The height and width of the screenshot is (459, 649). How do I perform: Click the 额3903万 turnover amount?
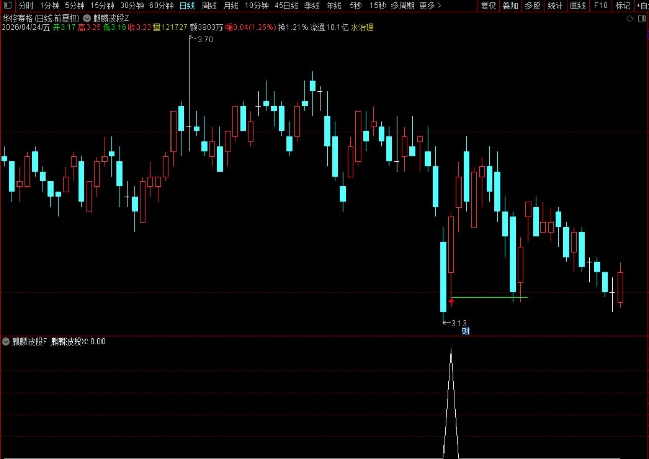[x=206, y=28]
